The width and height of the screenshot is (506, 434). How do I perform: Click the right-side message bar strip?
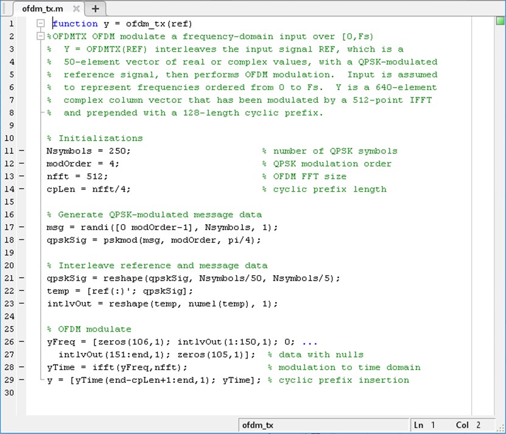[499, 213]
